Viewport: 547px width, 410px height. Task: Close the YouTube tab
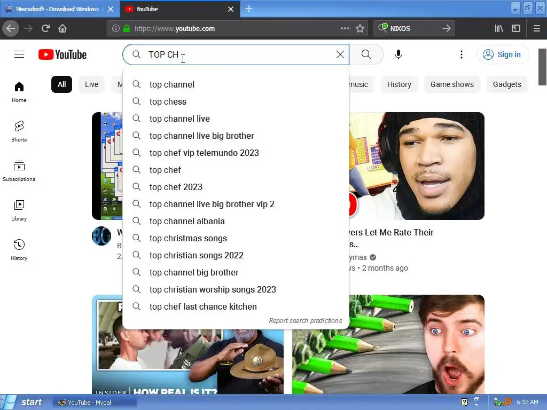click(x=231, y=9)
